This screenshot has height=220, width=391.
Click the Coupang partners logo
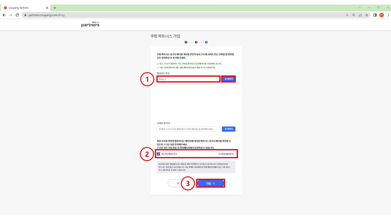coord(90,24)
